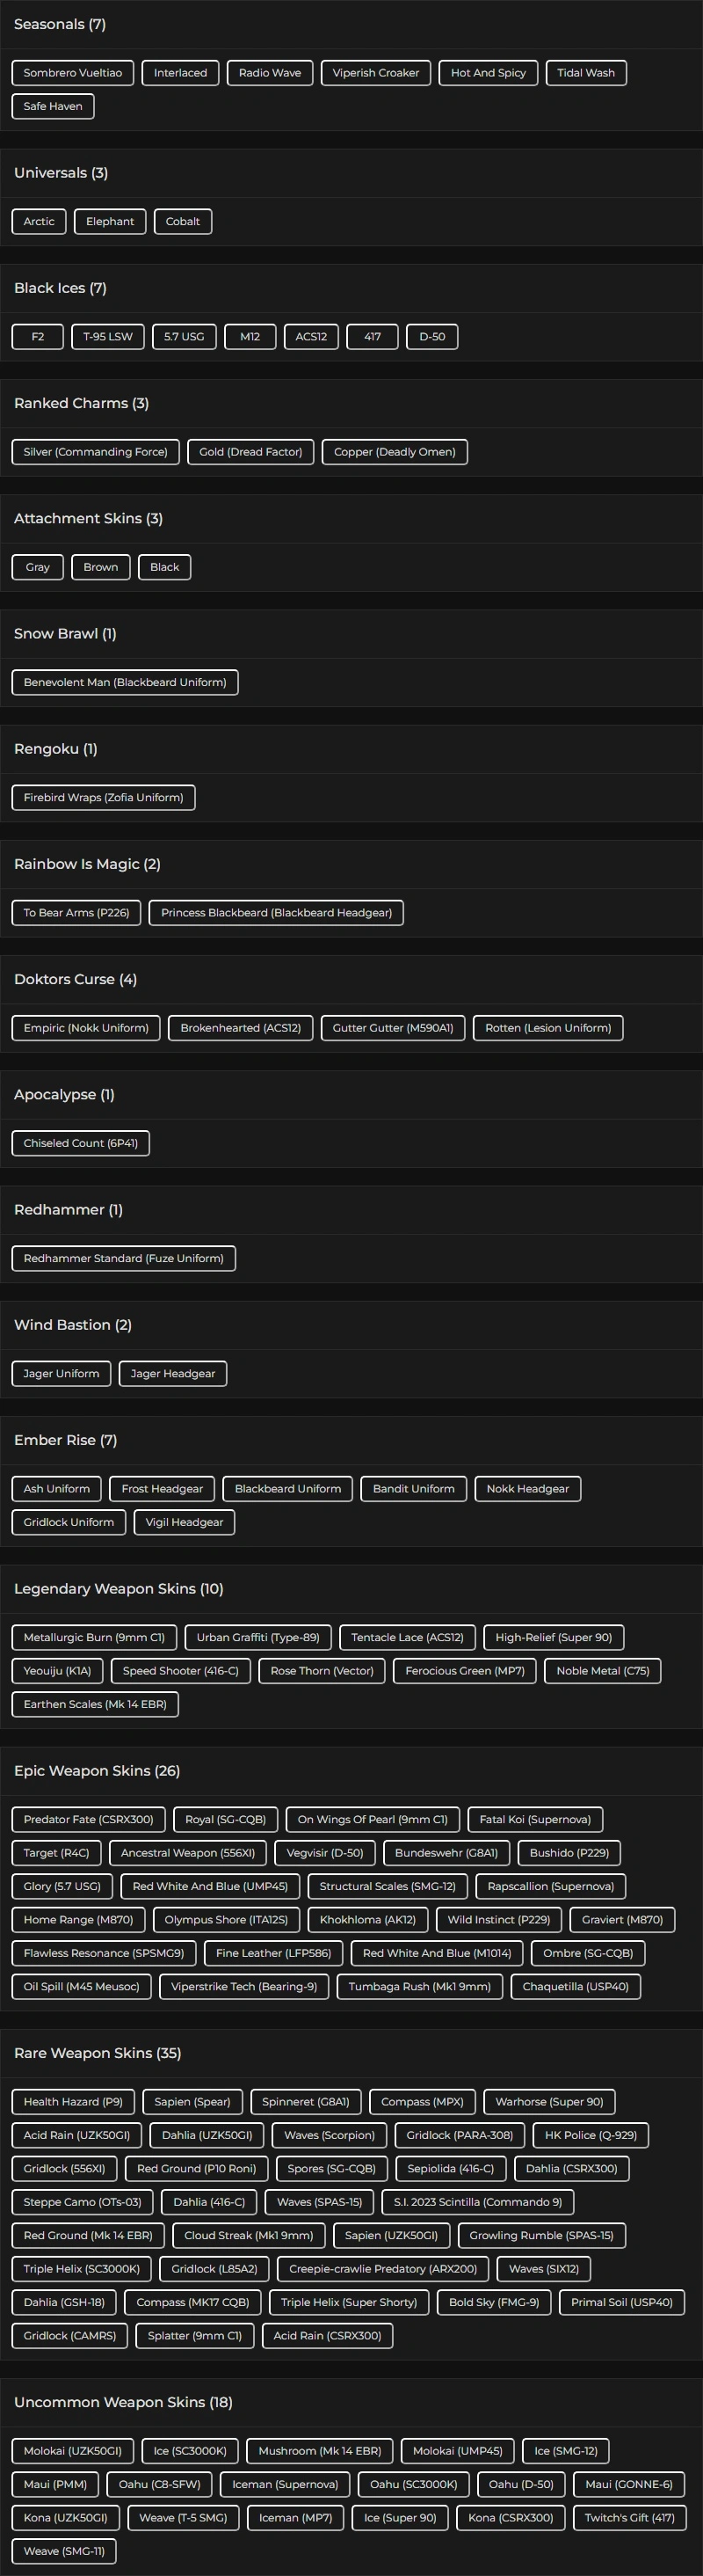This screenshot has height=2576, width=703.
Task: Select the Vigil Headgear tag
Action: click(x=185, y=1522)
